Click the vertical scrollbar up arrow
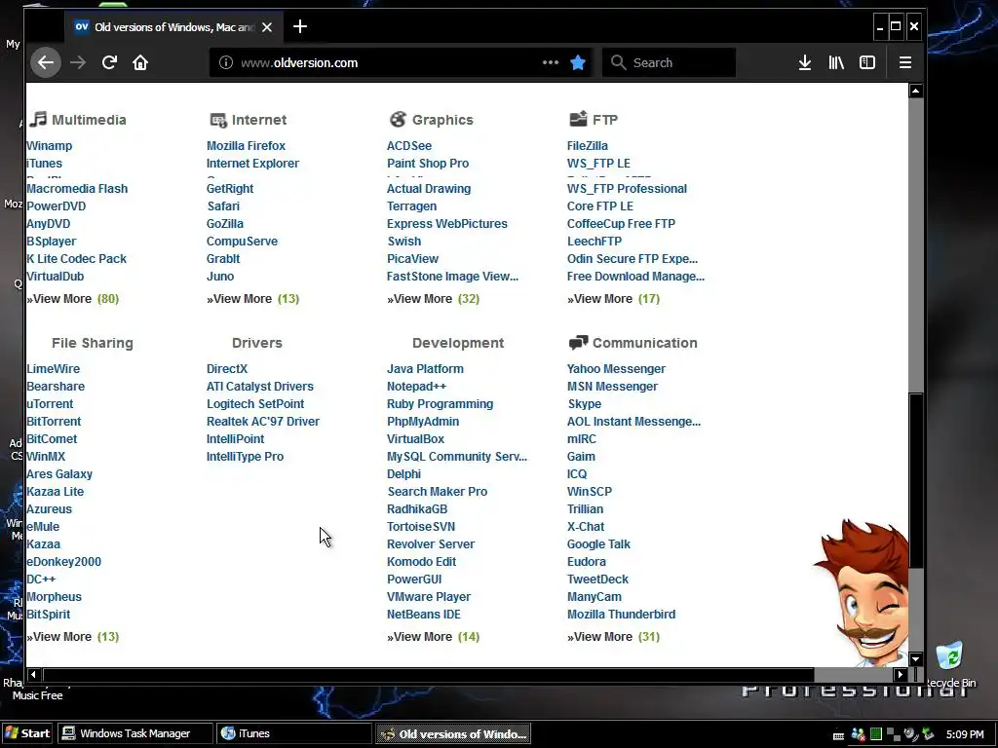 click(915, 91)
